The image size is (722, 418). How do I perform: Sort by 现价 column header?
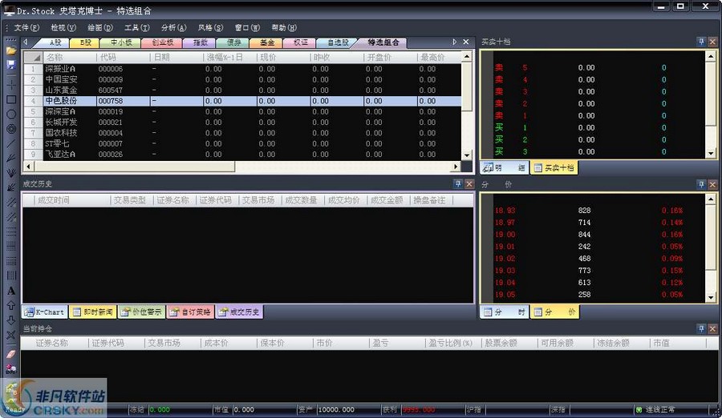pos(283,57)
